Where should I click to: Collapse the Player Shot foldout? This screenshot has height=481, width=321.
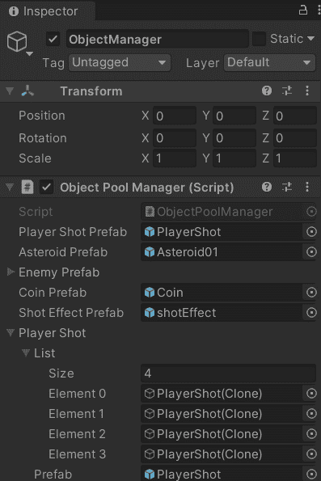click(x=11, y=332)
